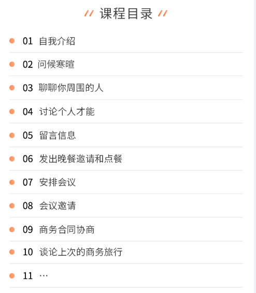Click the orange bullet beside lesson 10
Image resolution: width=256 pixels, height=293 pixels.
coord(12,252)
